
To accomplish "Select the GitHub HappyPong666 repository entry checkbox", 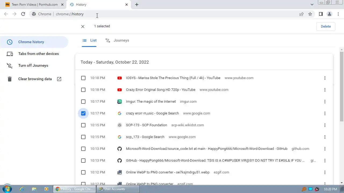I will tap(83, 161).
